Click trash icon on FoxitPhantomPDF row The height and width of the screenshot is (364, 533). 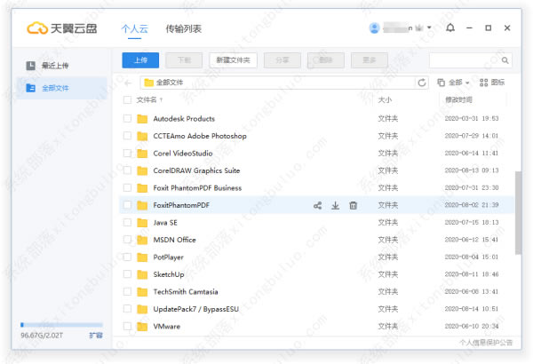[x=354, y=205]
